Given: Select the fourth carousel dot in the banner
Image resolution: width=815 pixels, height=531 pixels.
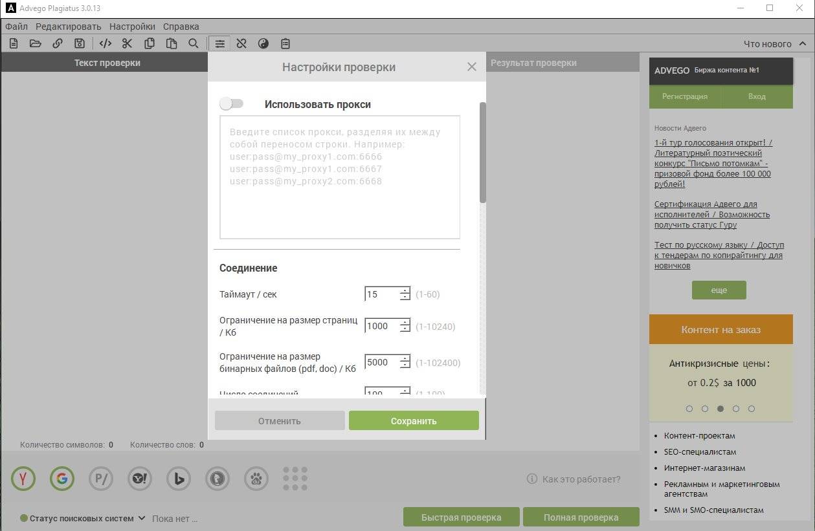Looking at the screenshot, I should 737,409.
